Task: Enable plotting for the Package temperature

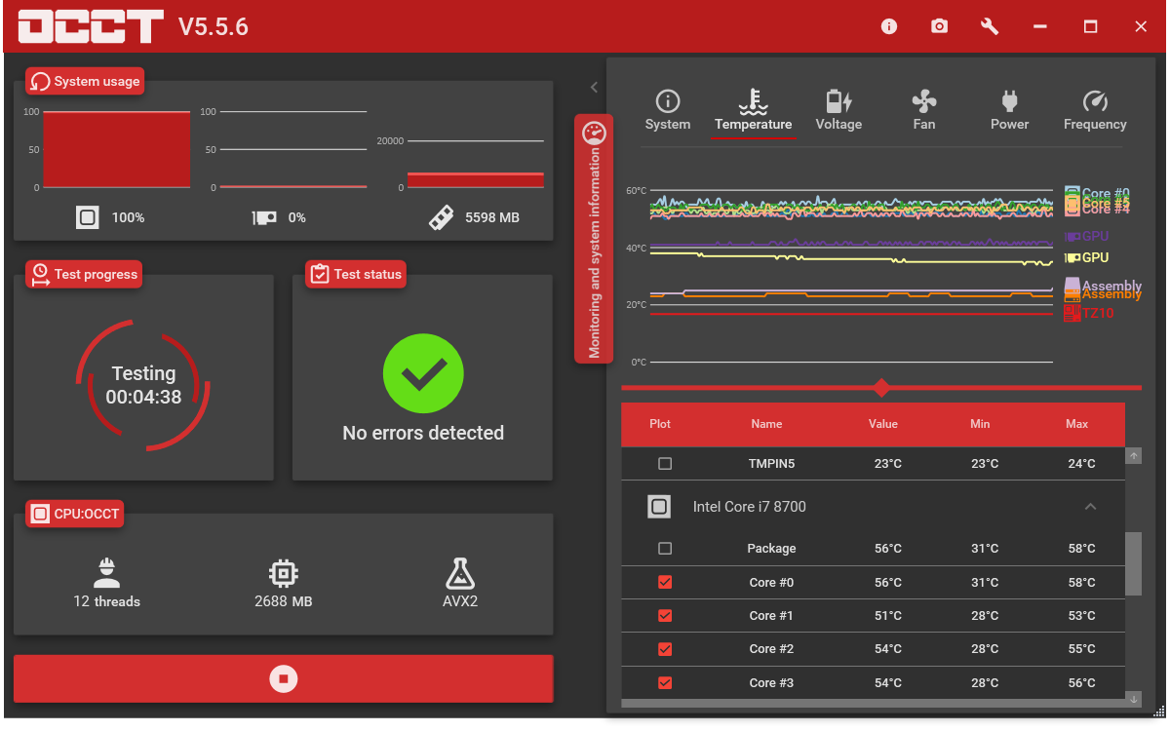Action: 665,549
